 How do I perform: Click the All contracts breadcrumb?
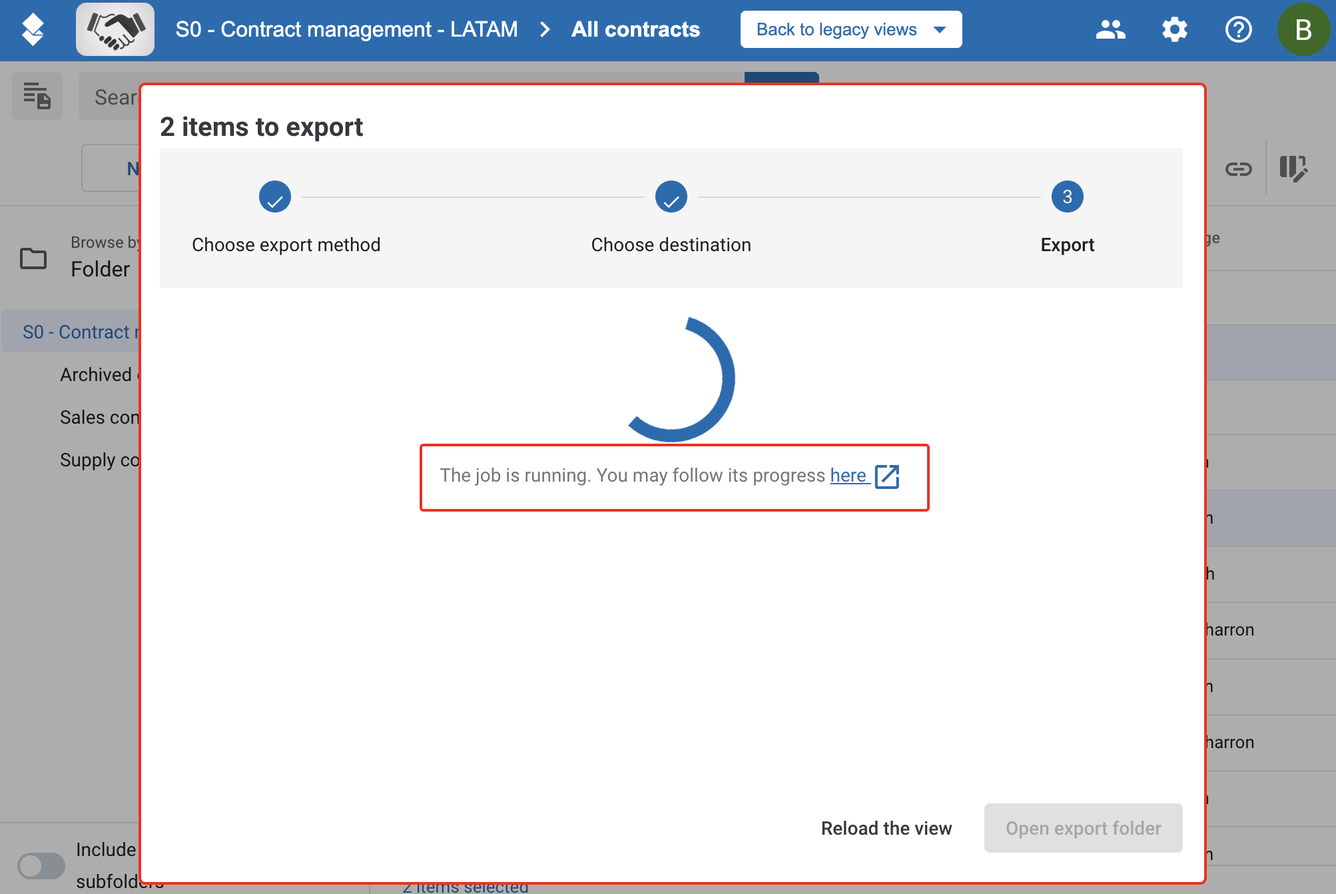pos(635,29)
